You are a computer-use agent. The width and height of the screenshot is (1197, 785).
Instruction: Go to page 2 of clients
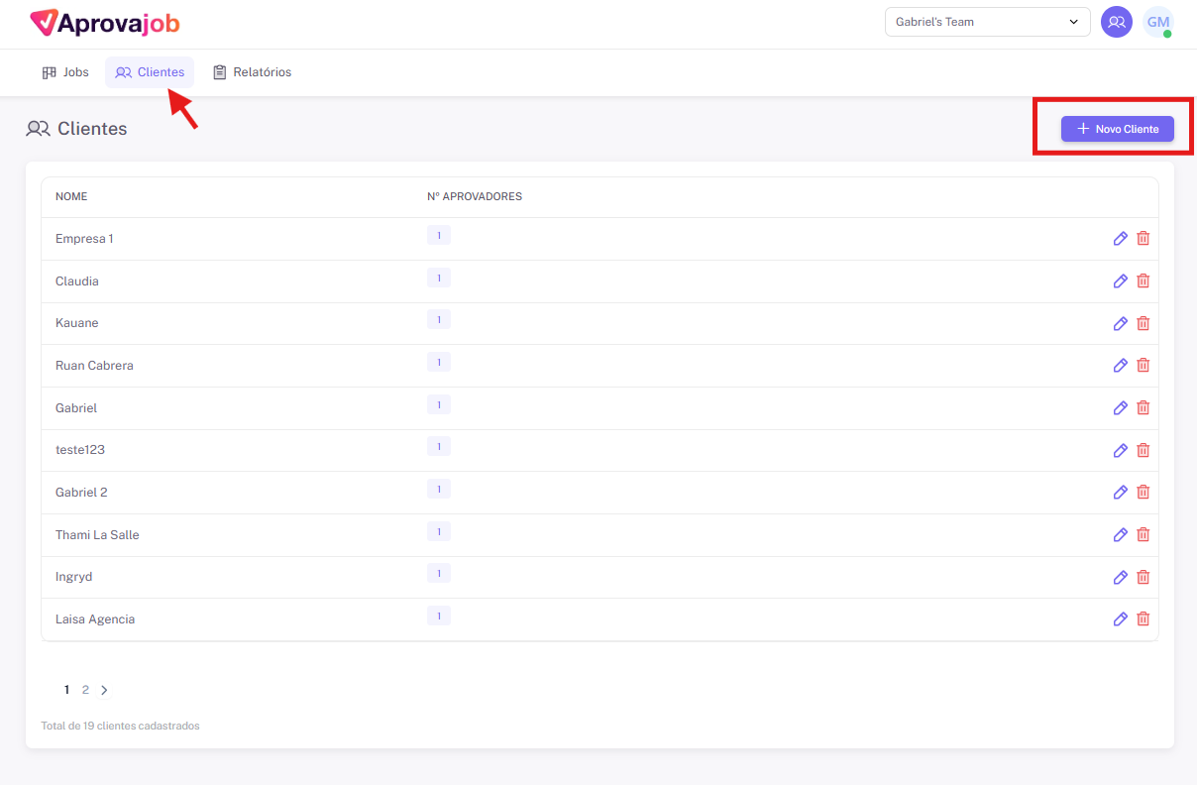pos(85,690)
